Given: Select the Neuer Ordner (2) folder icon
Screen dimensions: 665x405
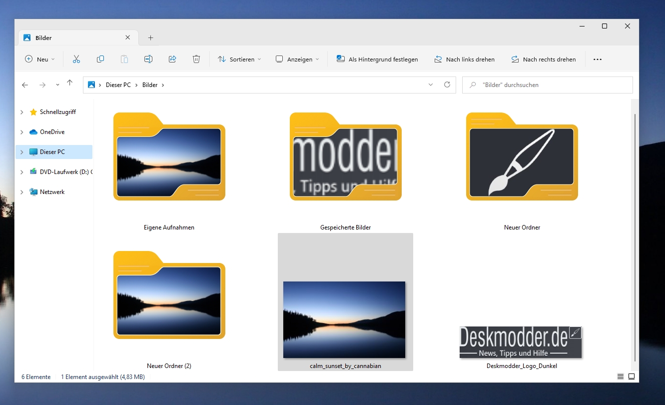Looking at the screenshot, I should click(169, 295).
